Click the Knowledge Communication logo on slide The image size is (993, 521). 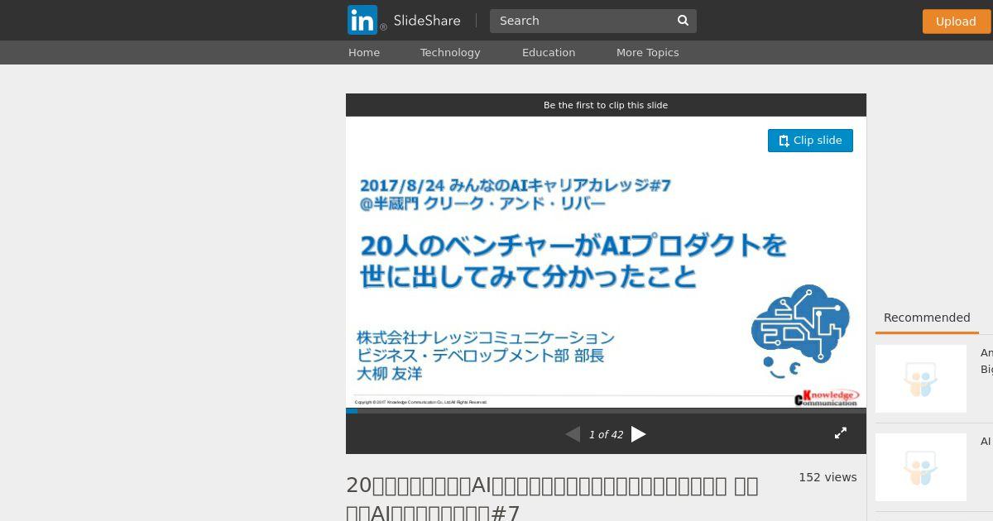point(827,398)
